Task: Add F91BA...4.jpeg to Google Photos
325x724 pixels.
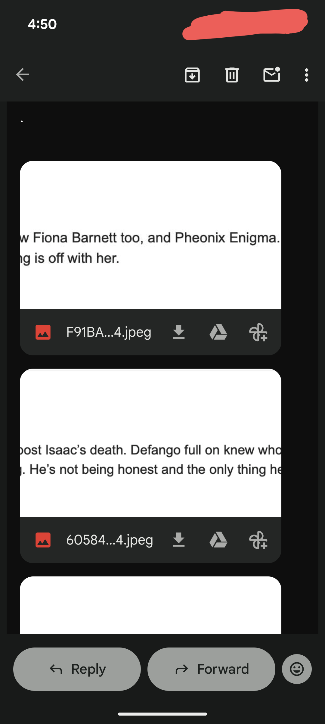Action: [x=258, y=332]
